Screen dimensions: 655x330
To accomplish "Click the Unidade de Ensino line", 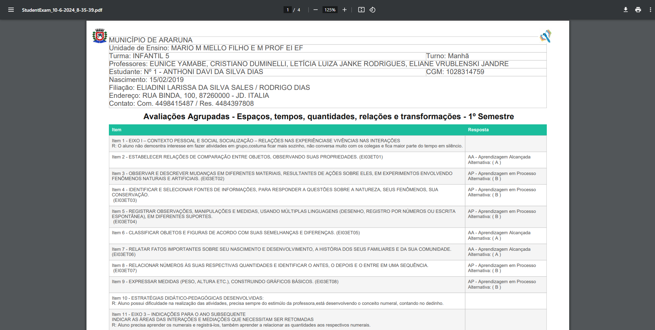I will (x=206, y=48).
